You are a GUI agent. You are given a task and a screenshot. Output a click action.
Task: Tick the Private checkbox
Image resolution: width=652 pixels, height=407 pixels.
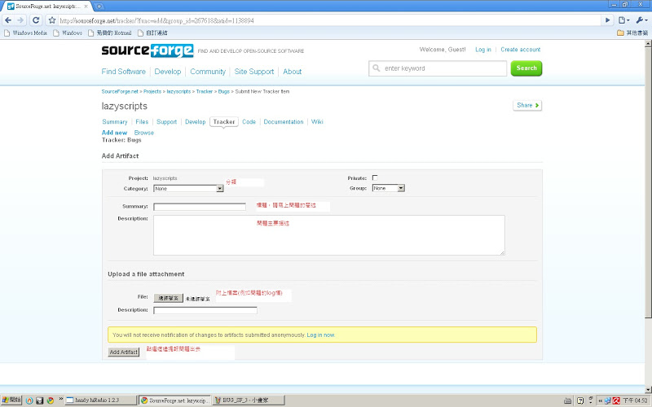[x=375, y=177]
